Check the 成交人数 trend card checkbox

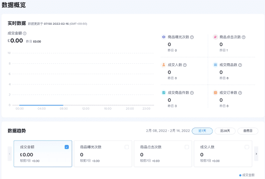(247, 147)
